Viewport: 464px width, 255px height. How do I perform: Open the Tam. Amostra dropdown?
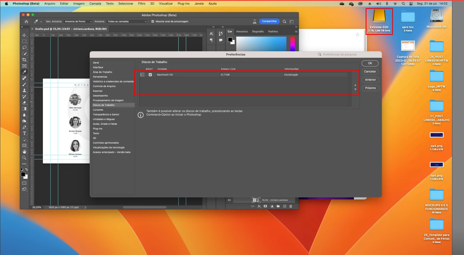pos(78,21)
